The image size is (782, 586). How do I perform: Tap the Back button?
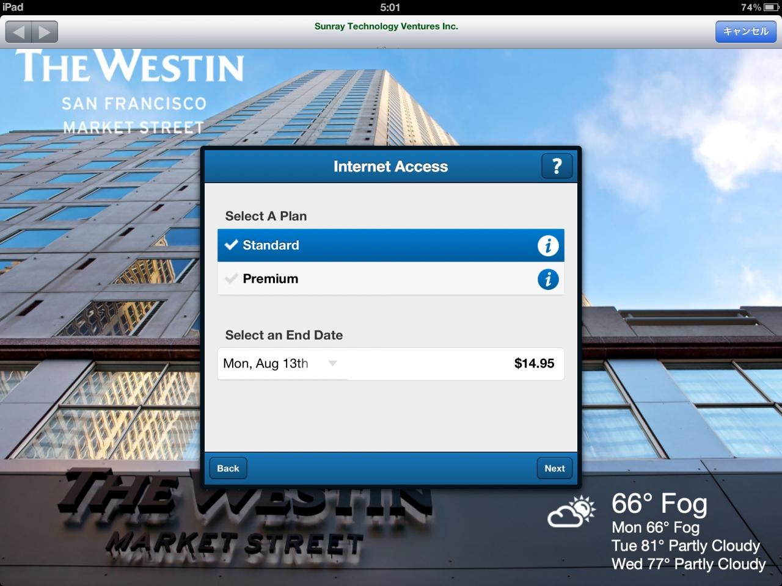(228, 468)
